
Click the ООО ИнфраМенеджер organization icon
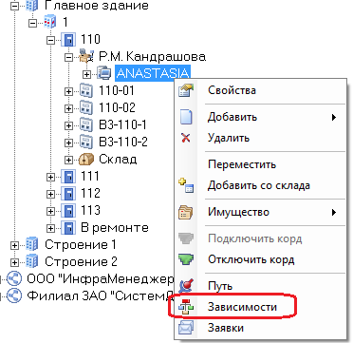point(14,279)
